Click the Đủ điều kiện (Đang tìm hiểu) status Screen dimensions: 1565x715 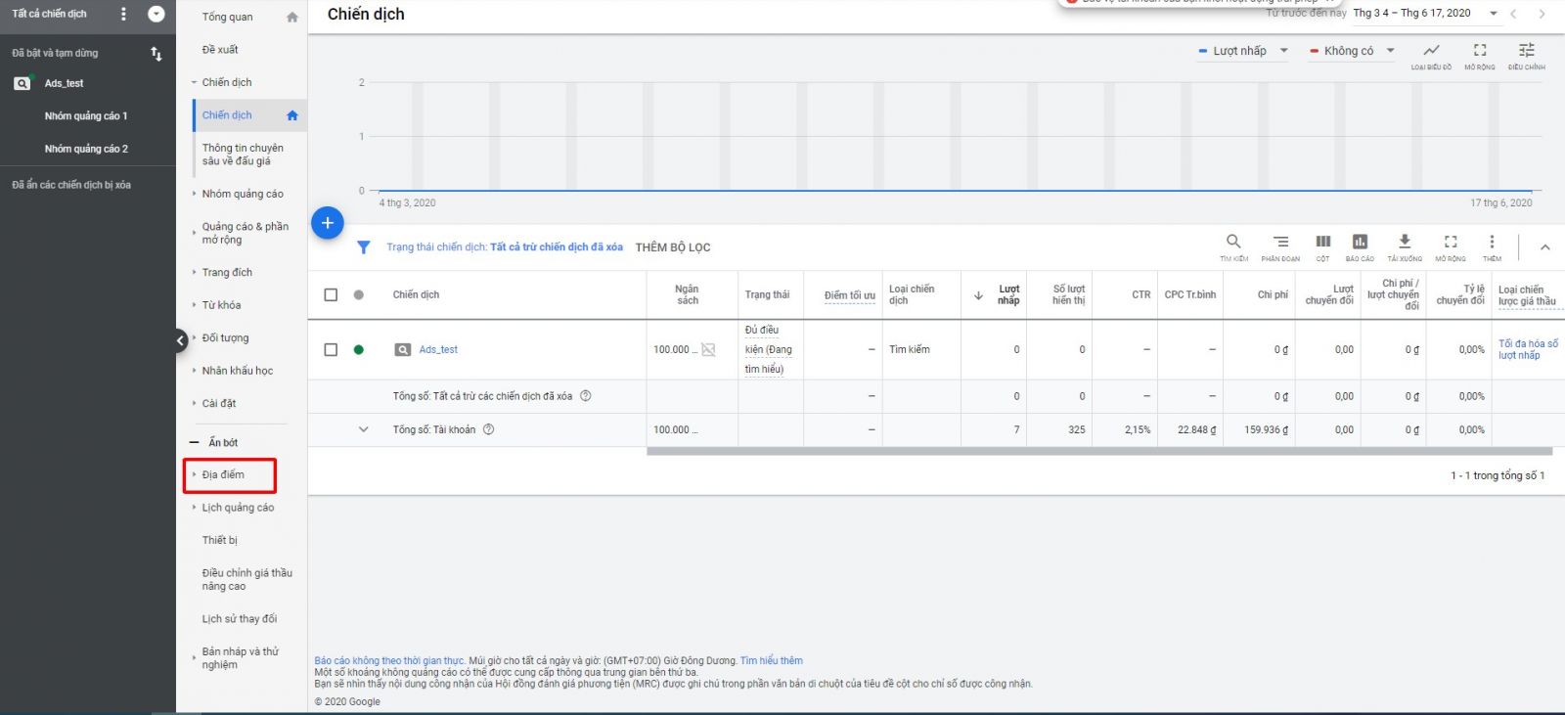769,349
